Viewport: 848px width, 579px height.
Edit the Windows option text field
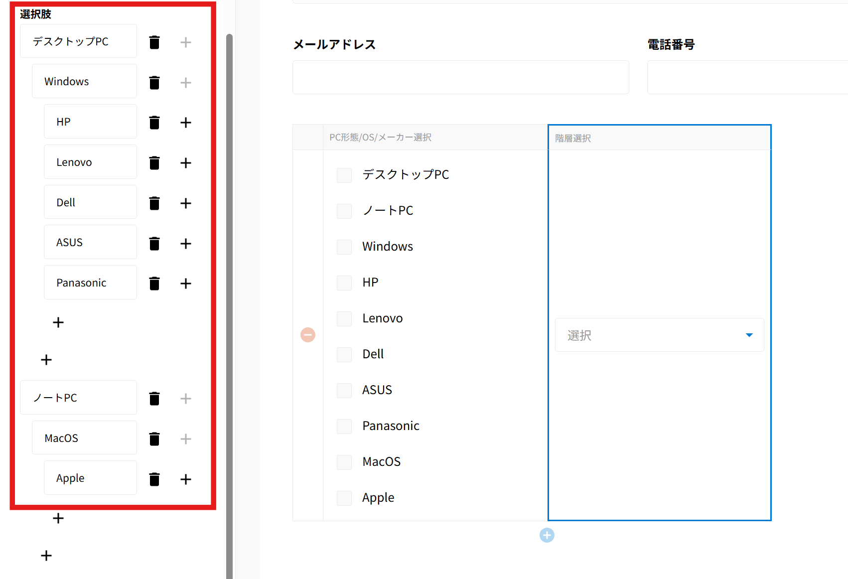pos(84,81)
